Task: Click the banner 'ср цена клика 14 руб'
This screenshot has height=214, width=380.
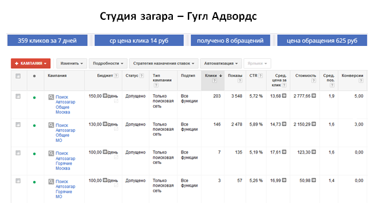Action: pyautogui.click(x=139, y=40)
